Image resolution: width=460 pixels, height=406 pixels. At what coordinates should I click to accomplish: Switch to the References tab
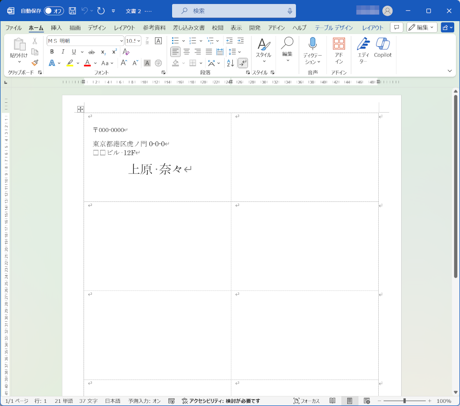coord(155,27)
